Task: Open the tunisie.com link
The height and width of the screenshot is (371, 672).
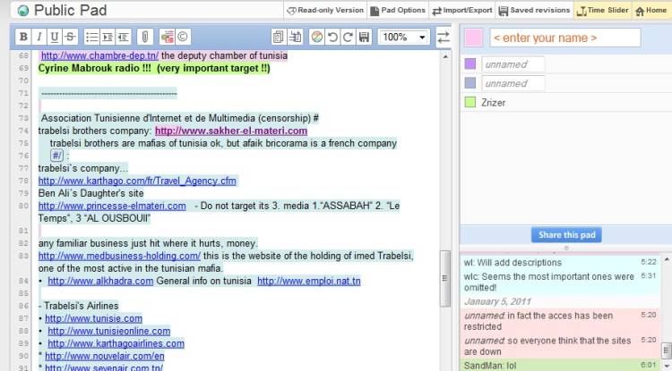Action: click(x=93, y=318)
